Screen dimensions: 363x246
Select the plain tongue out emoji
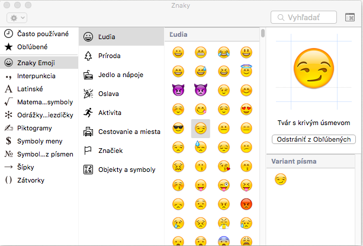pos(201,185)
